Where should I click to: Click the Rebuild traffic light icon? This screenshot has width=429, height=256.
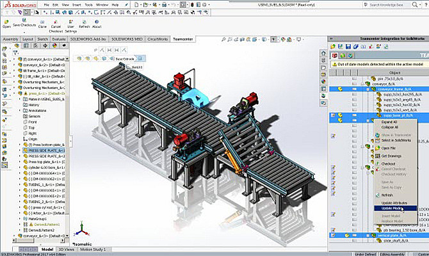(192, 4)
